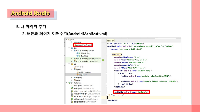The width and height of the screenshot is (200, 112).
Task: Click the app module folder icon
Action: 69,40
